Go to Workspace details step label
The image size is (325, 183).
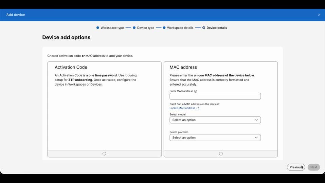pyautogui.click(x=180, y=28)
